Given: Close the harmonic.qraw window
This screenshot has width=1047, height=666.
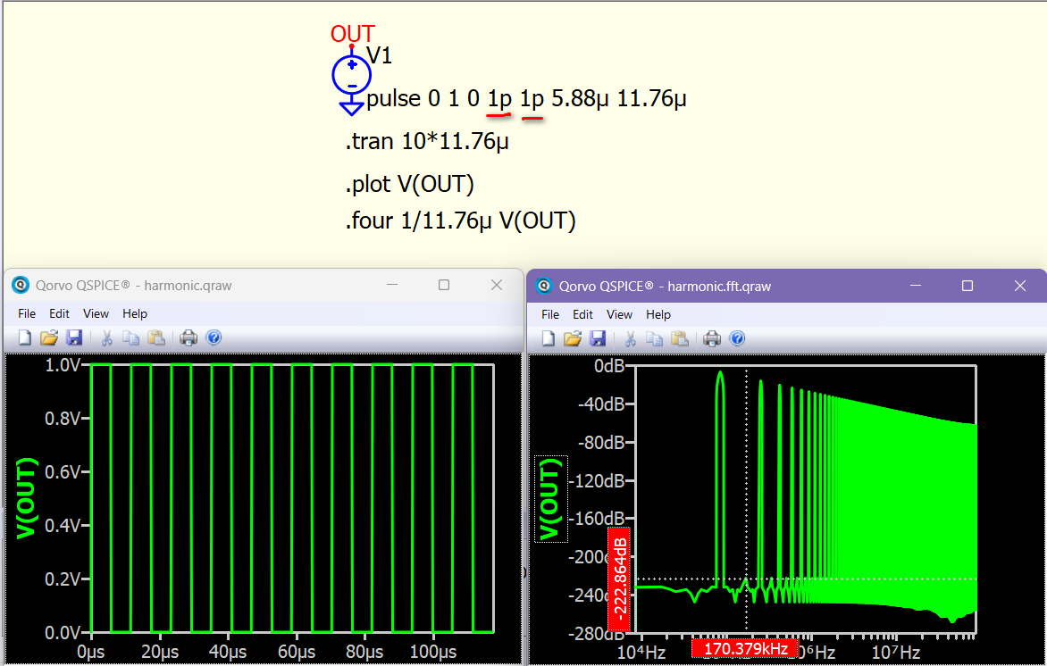Looking at the screenshot, I should pos(496,285).
